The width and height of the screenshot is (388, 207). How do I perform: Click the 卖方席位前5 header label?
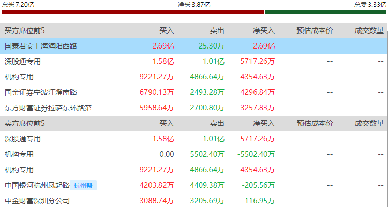(25, 123)
